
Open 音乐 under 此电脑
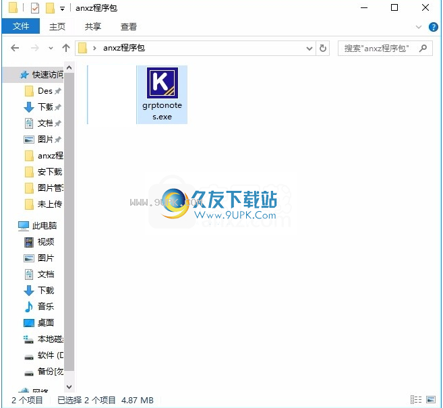point(39,307)
